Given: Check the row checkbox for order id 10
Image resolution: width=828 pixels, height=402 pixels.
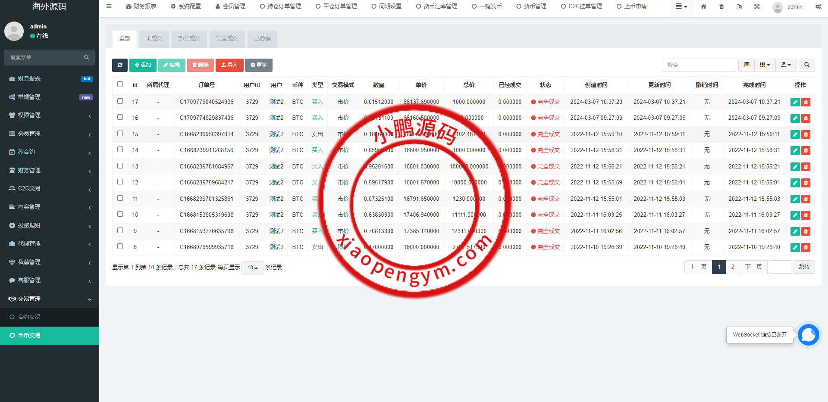Looking at the screenshot, I should (x=120, y=215).
